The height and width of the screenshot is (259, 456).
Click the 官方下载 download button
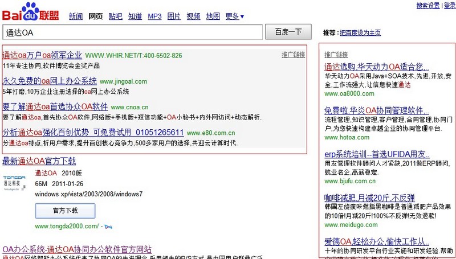[x=65, y=211]
